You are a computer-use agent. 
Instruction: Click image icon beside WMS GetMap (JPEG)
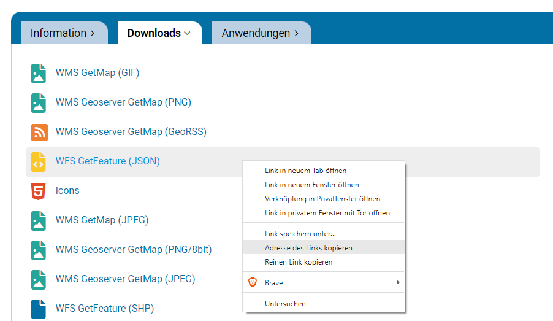tap(39, 220)
